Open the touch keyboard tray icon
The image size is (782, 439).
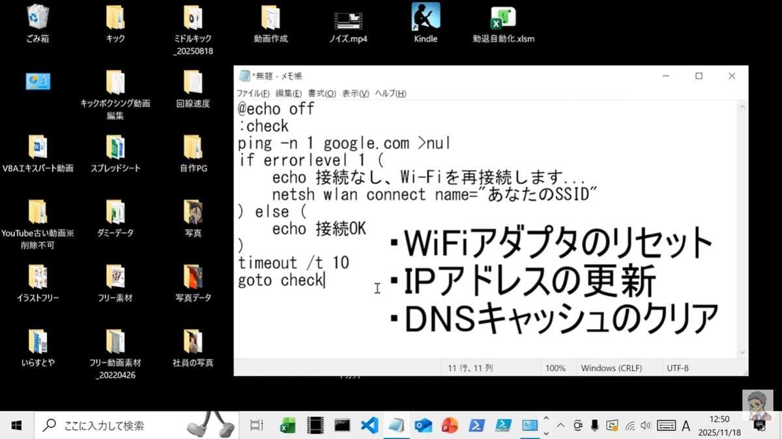pyautogui.click(x=667, y=426)
